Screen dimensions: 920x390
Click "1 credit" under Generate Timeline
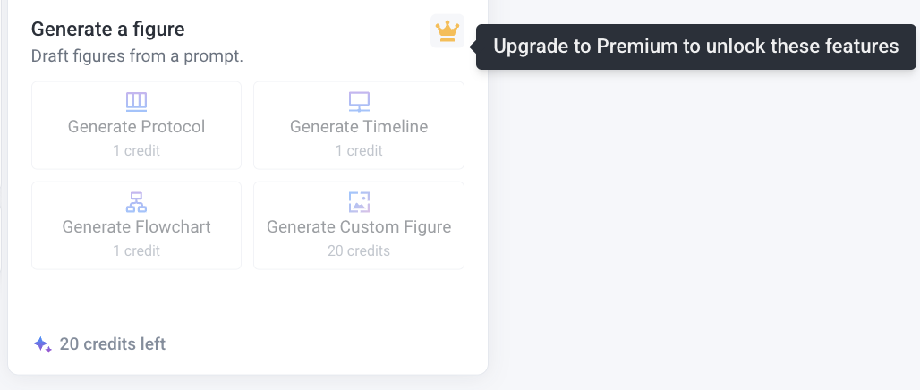pos(359,151)
